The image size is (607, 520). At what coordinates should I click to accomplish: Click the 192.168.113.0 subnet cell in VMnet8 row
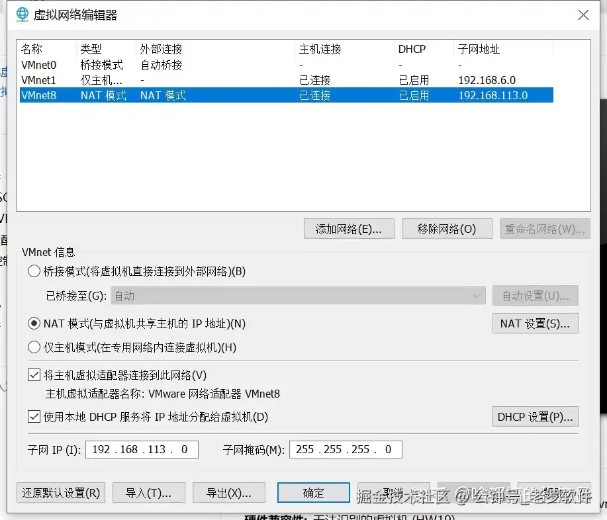[492, 95]
